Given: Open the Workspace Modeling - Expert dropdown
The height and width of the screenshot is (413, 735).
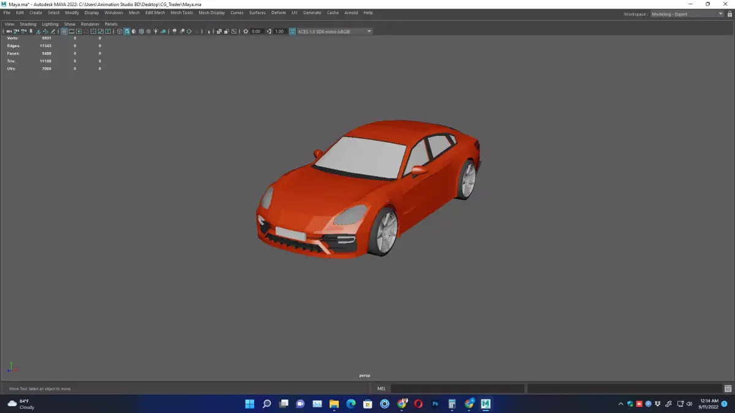Looking at the screenshot, I should [x=687, y=14].
